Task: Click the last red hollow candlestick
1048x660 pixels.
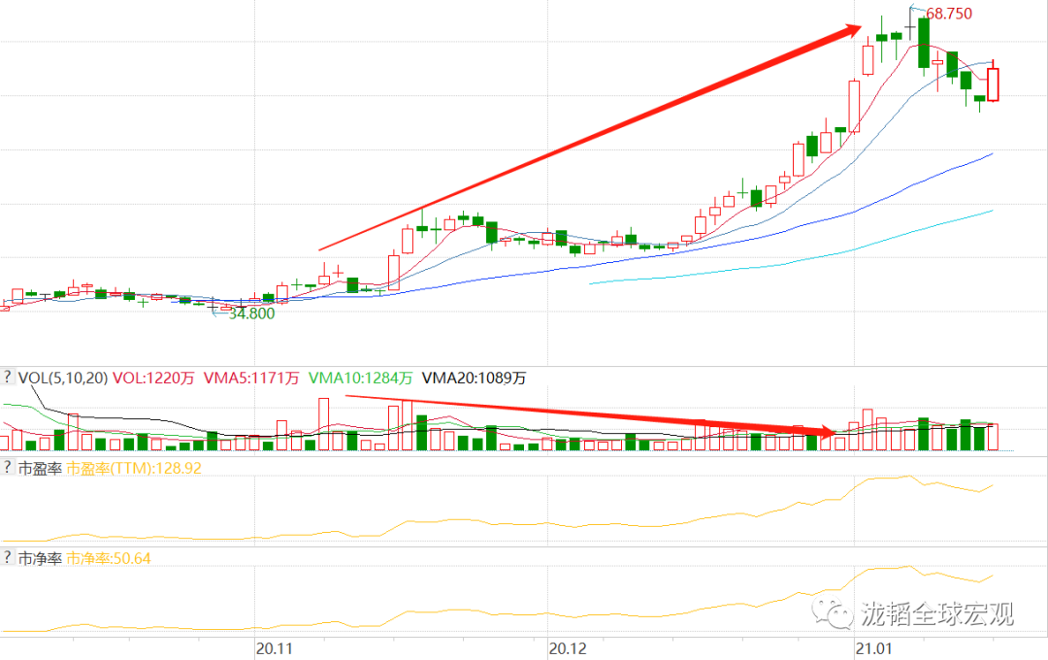Action: (x=994, y=83)
